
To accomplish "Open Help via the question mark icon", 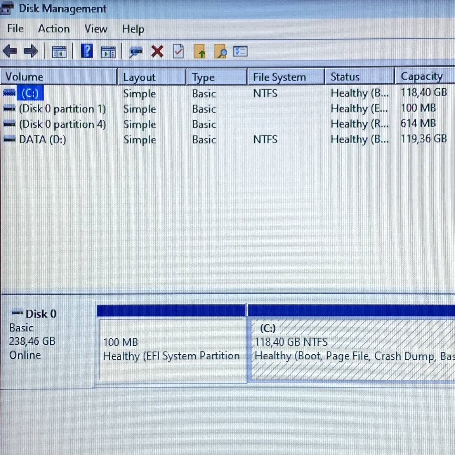I will (x=87, y=51).
